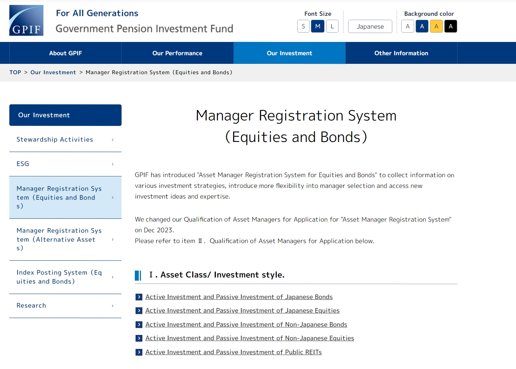Click arrow icon beside Japanese Bonds link
Viewport: 516px width, 369px height.
coord(139,297)
